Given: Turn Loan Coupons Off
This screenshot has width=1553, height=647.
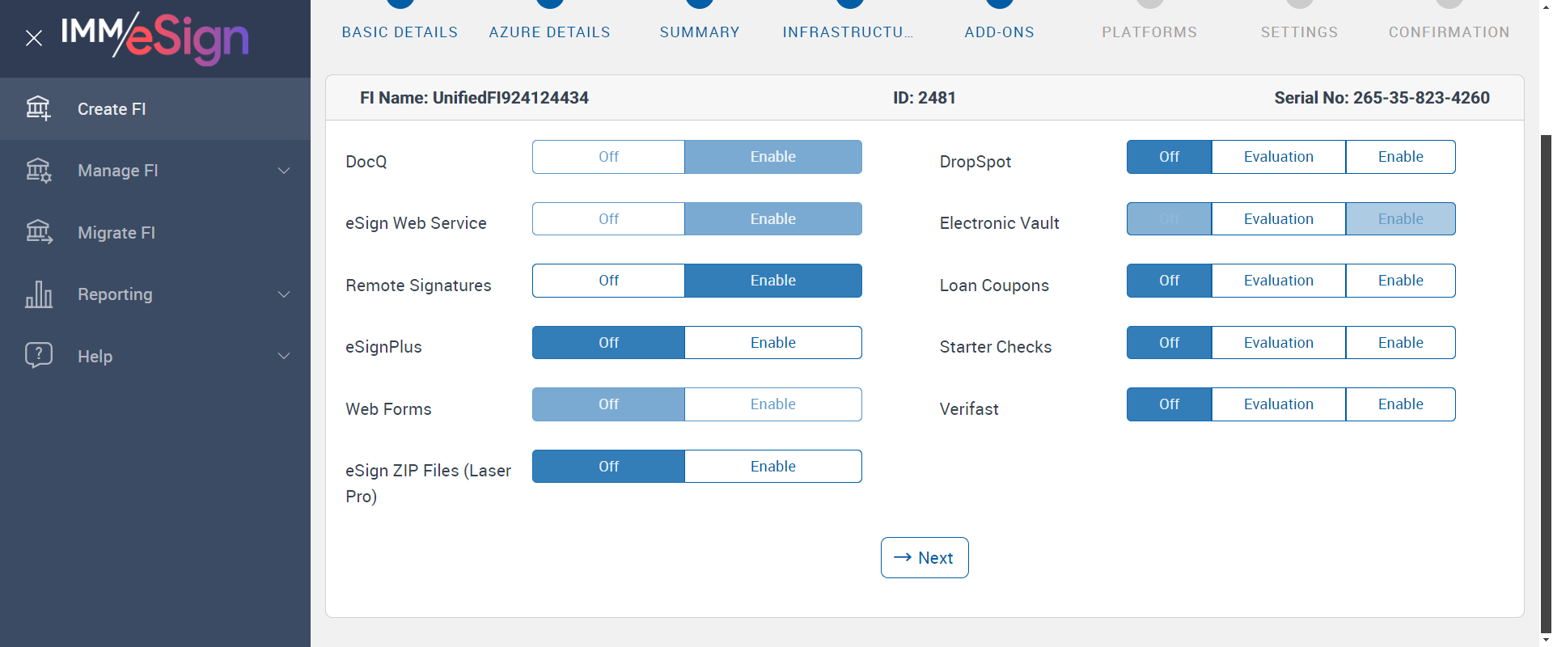Looking at the screenshot, I should 1170,281.
